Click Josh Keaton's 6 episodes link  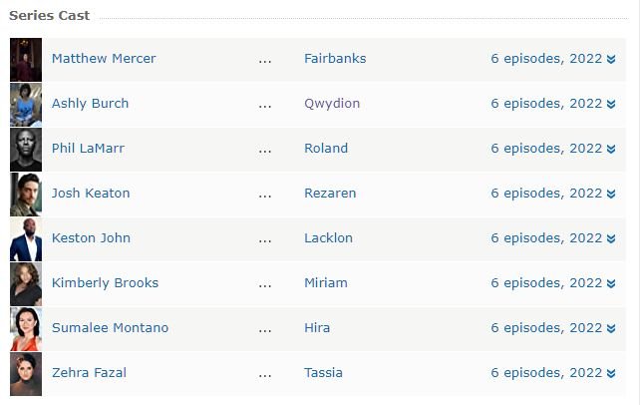[546, 193]
